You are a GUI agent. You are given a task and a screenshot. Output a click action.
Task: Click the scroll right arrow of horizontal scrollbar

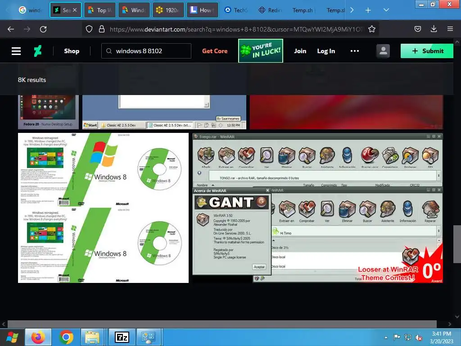(x=450, y=324)
